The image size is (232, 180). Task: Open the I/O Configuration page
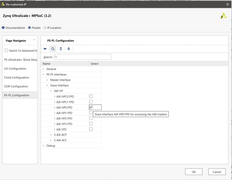click(x=15, y=69)
